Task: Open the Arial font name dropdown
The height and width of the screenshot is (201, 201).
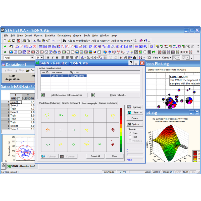Action: point(32,58)
